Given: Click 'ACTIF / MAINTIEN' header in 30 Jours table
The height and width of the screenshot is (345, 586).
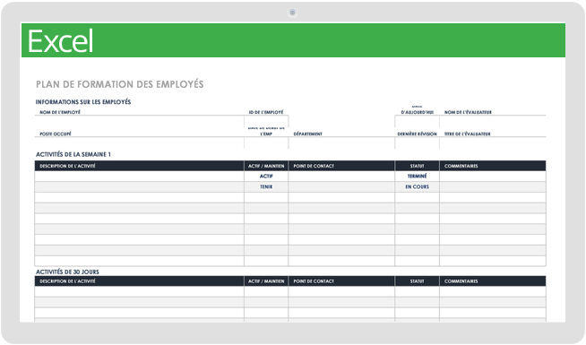Looking at the screenshot, I should coord(266,281).
